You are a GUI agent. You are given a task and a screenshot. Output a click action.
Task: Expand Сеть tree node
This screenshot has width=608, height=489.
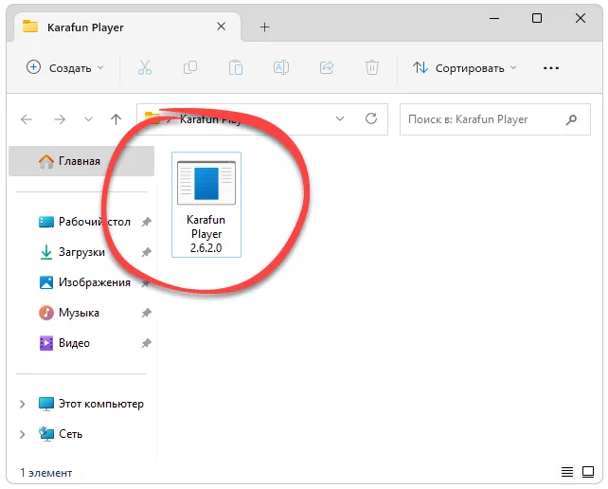[x=23, y=434]
